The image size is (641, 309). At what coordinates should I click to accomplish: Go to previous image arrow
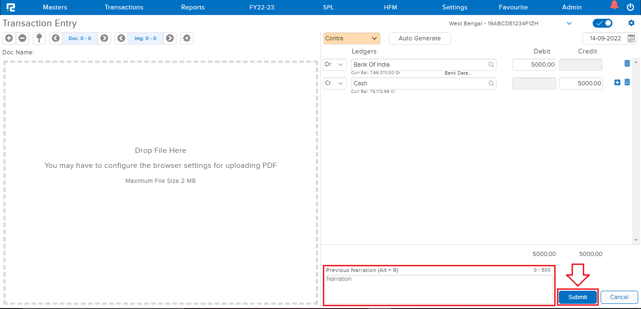(x=122, y=38)
